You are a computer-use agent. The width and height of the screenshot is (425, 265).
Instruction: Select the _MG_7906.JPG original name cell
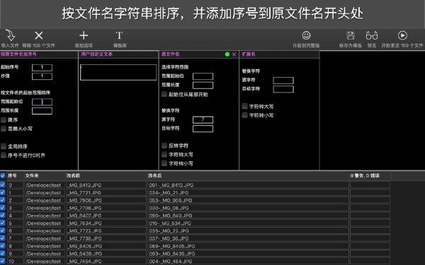(x=106, y=200)
